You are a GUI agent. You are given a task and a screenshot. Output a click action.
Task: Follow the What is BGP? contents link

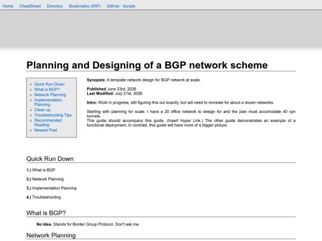click(x=47, y=89)
